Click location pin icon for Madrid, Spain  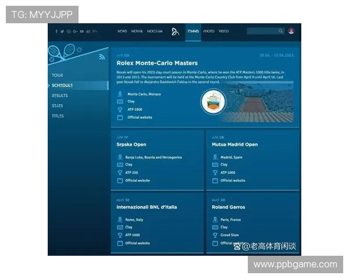[x=215, y=157]
